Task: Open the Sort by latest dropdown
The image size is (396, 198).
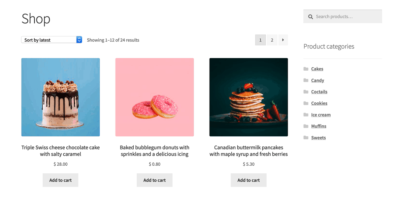Action: click(x=51, y=40)
